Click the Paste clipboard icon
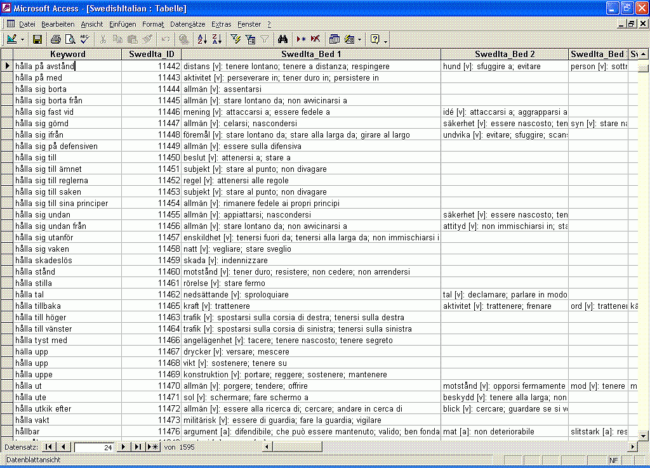Image resolution: width=650 pixels, height=468 pixels. [132, 39]
